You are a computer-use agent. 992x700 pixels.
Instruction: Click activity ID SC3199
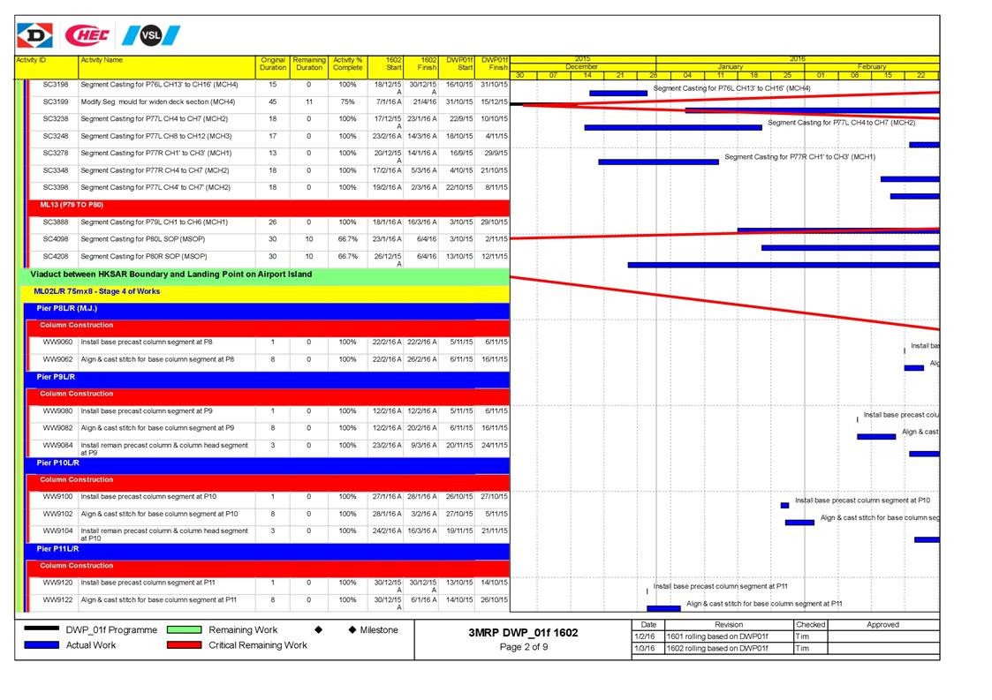pos(56,102)
